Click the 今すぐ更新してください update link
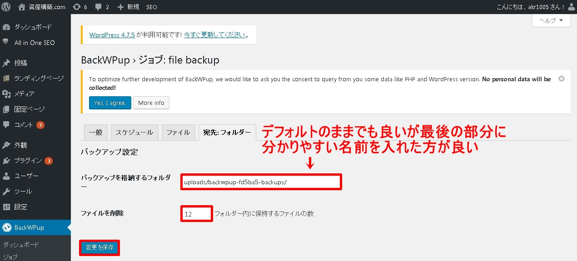This screenshot has width=577, height=261. tap(214, 35)
